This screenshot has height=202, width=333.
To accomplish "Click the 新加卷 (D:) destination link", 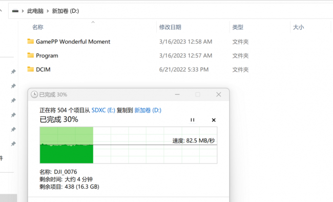I will pyautogui.click(x=148, y=110).
